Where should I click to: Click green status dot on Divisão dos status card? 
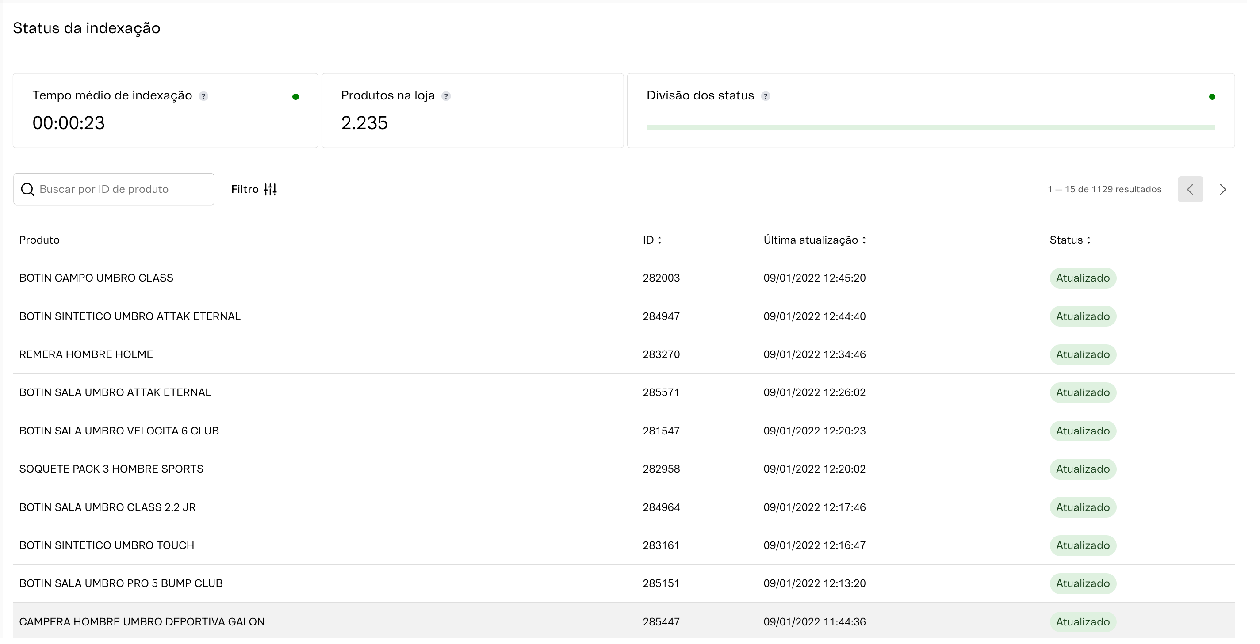click(1212, 97)
